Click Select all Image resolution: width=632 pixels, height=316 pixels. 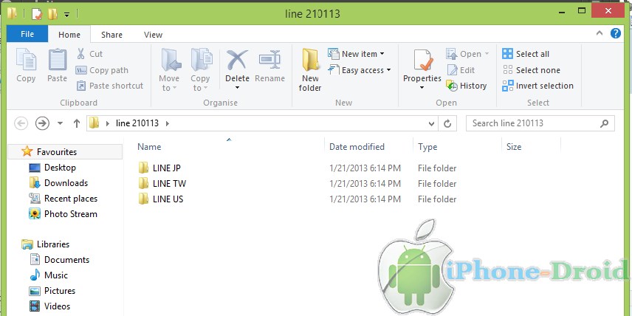click(x=526, y=54)
